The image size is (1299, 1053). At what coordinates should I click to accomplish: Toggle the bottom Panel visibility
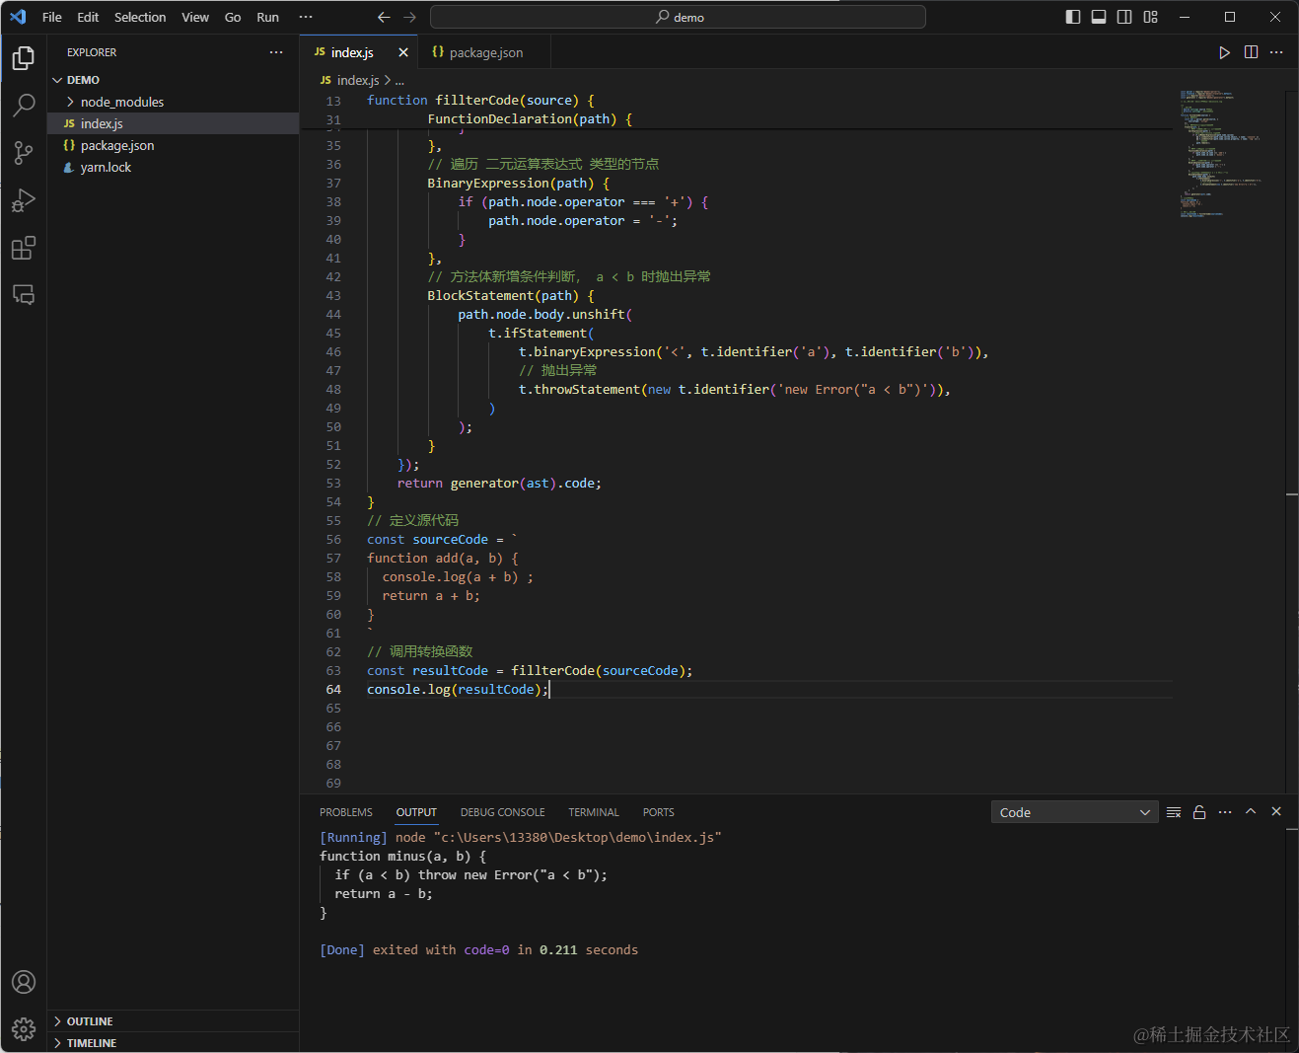(x=1099, y=17)
